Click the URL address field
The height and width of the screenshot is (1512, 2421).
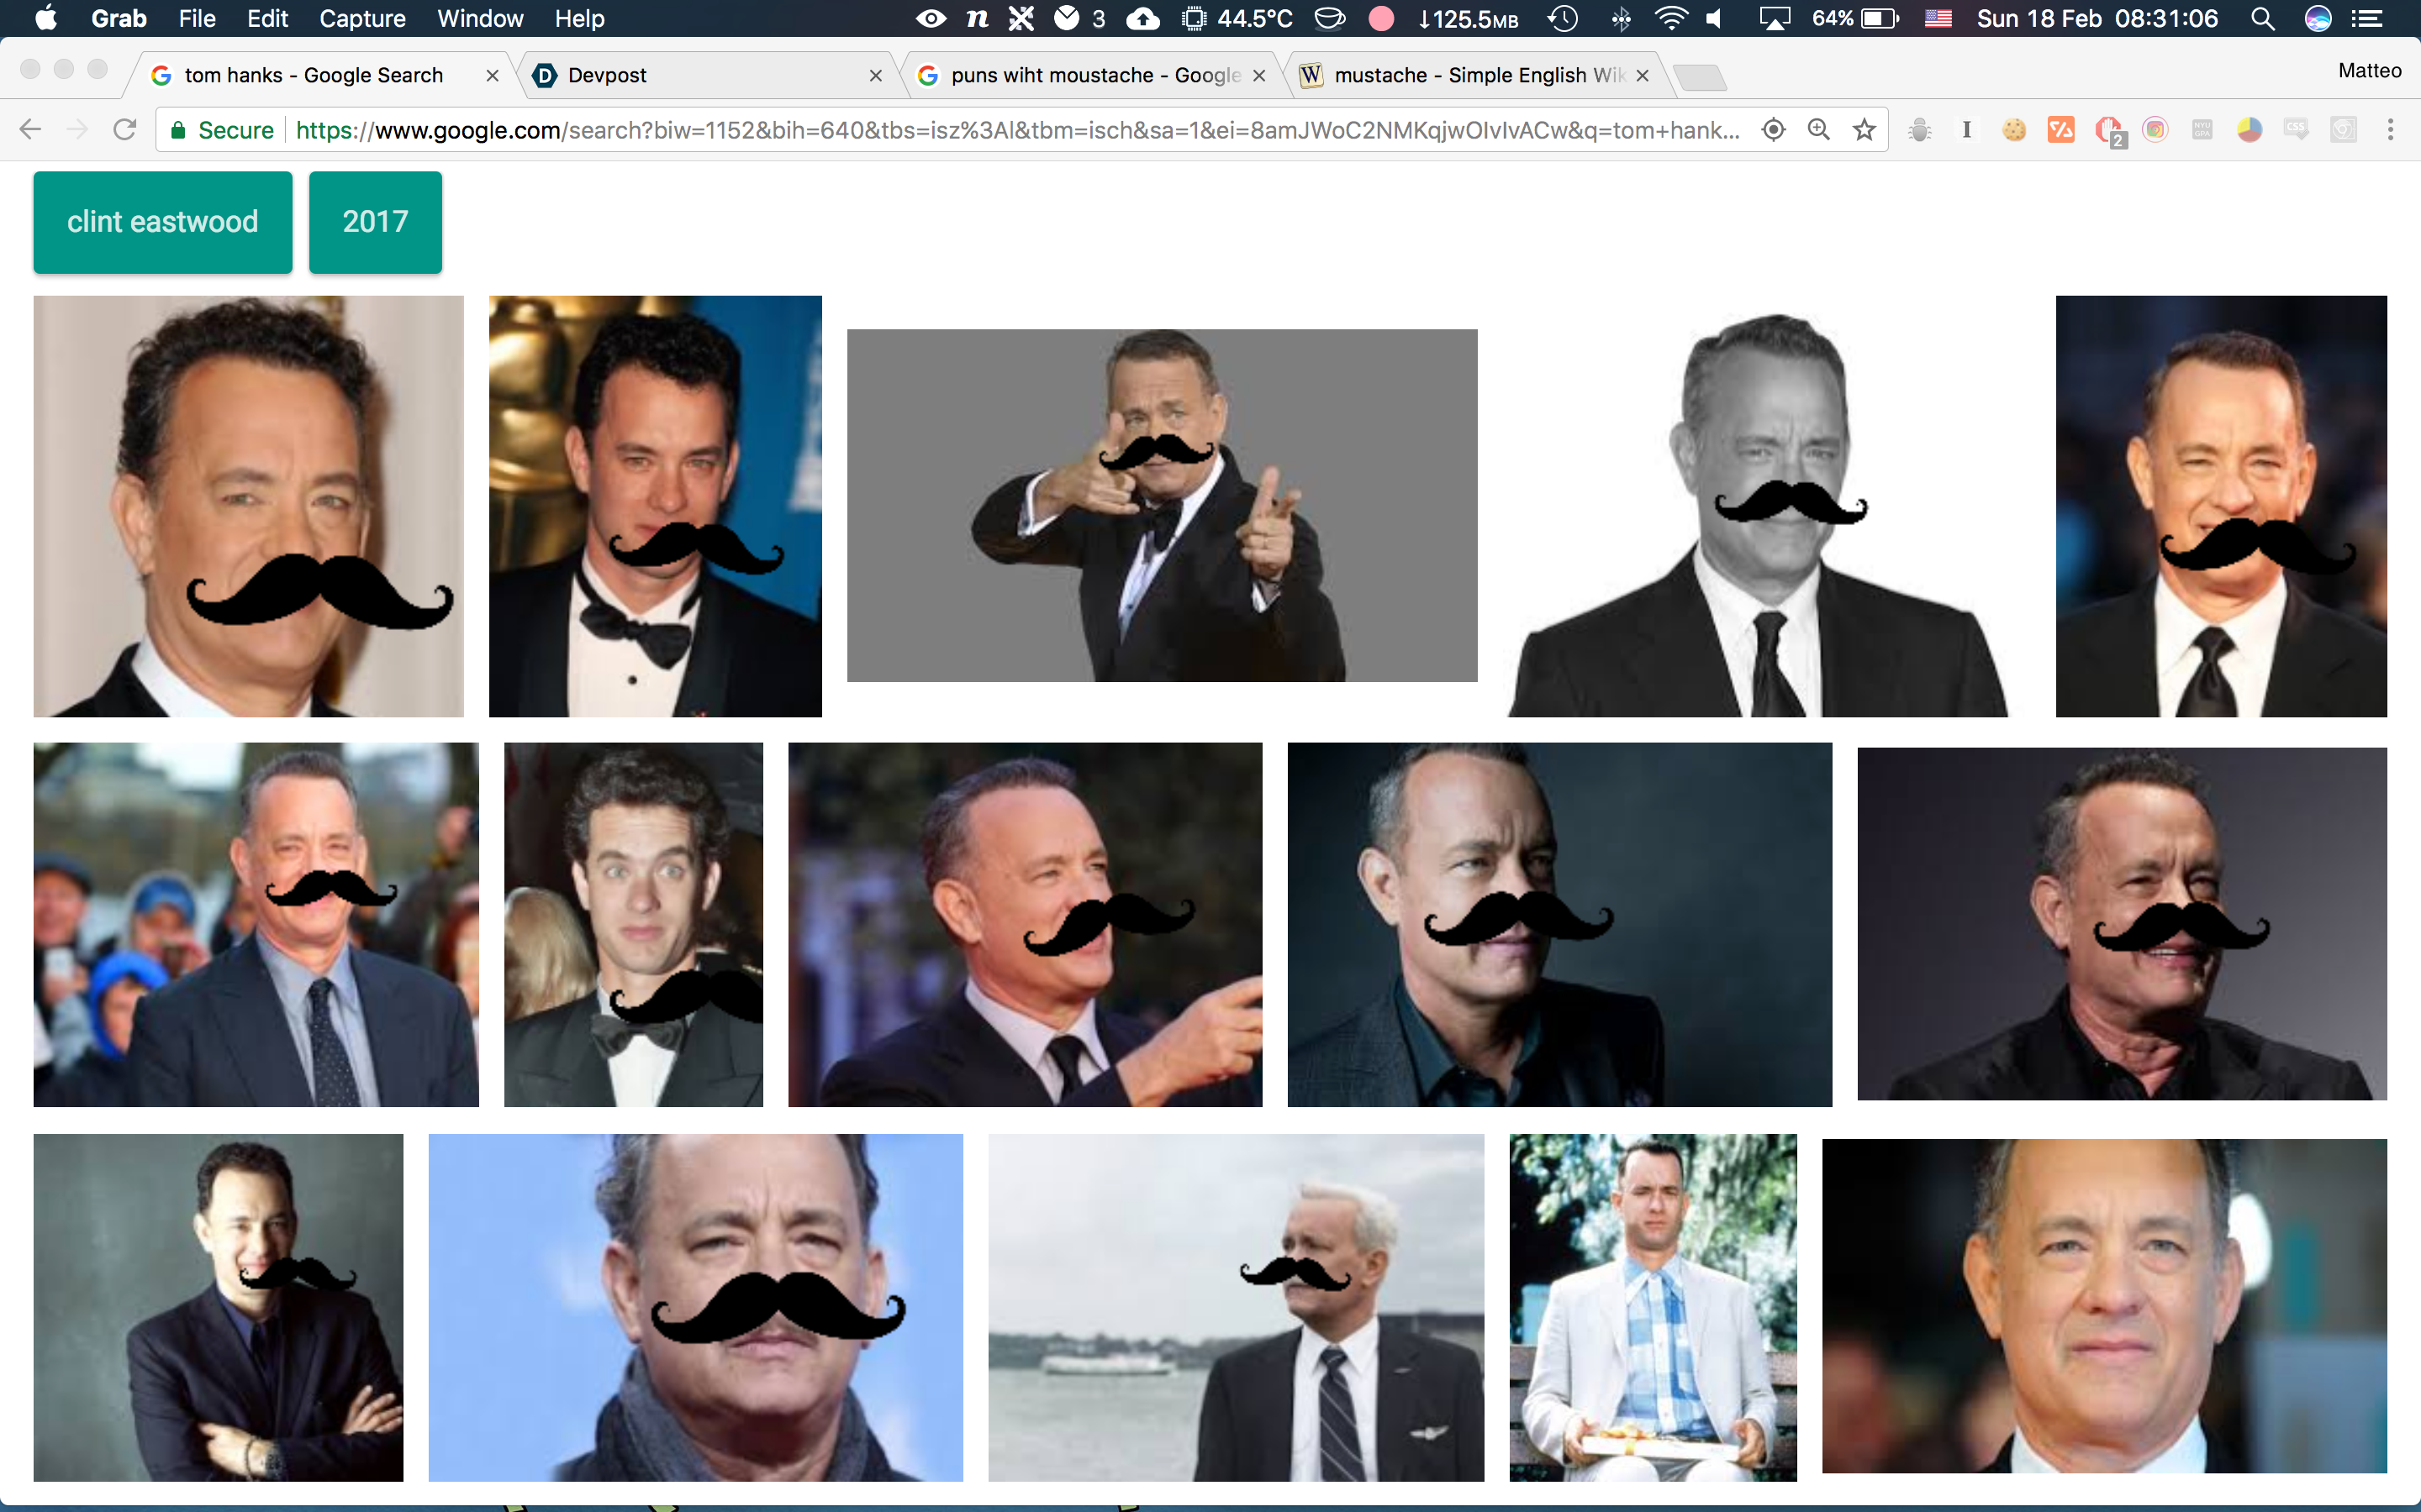(1000, 130)
